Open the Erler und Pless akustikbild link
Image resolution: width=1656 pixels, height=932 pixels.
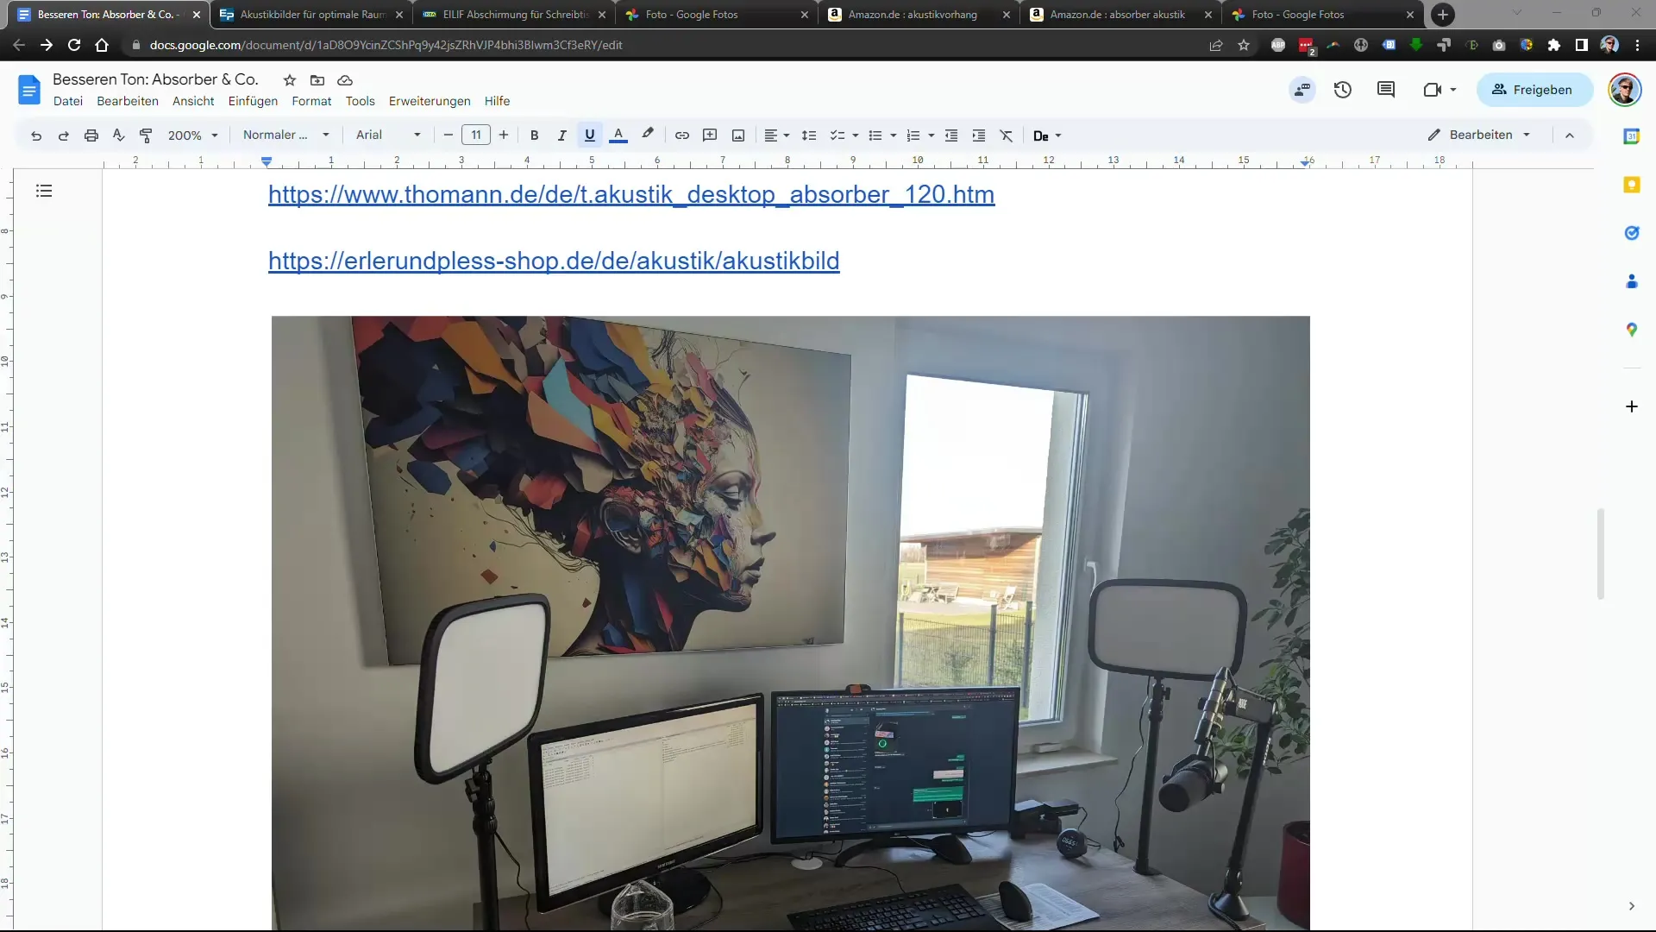[x=554, y=261]
